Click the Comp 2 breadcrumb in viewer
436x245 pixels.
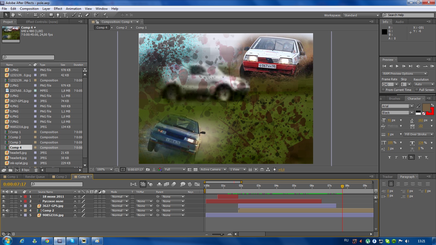coord(122,27)
